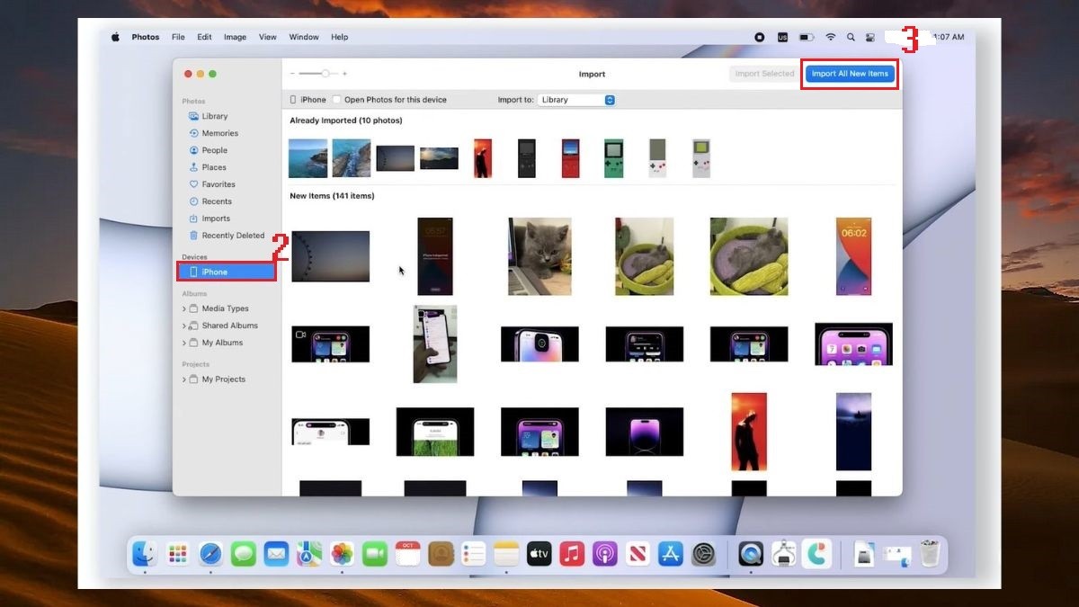Viewport: 1079px width, 607px height.
Task: Open App Store from the Dock
Action: (x=671, y=554)
